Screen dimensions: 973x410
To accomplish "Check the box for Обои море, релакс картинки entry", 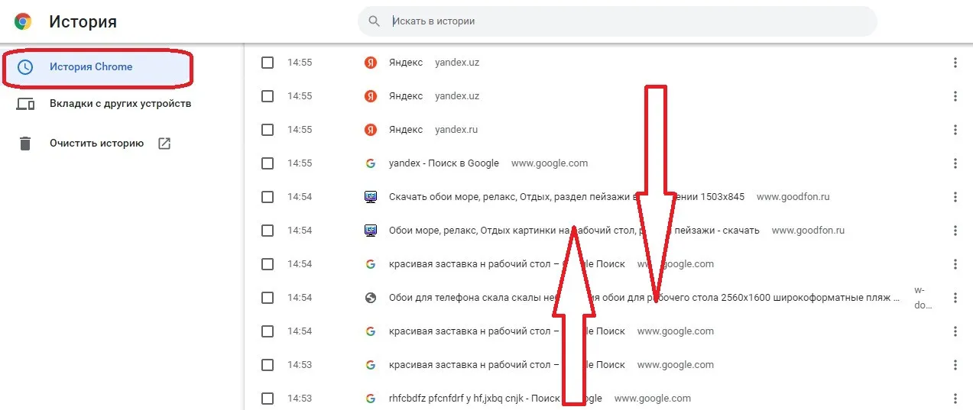I will click(x=268, y=231).
